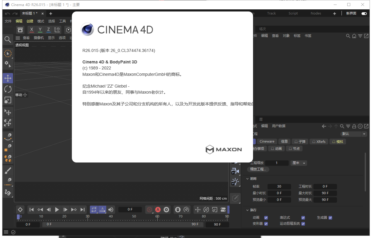Click the viewport magnifier search icon
The height and width of the screenshot is (238, 372).
tap(8, 40)
